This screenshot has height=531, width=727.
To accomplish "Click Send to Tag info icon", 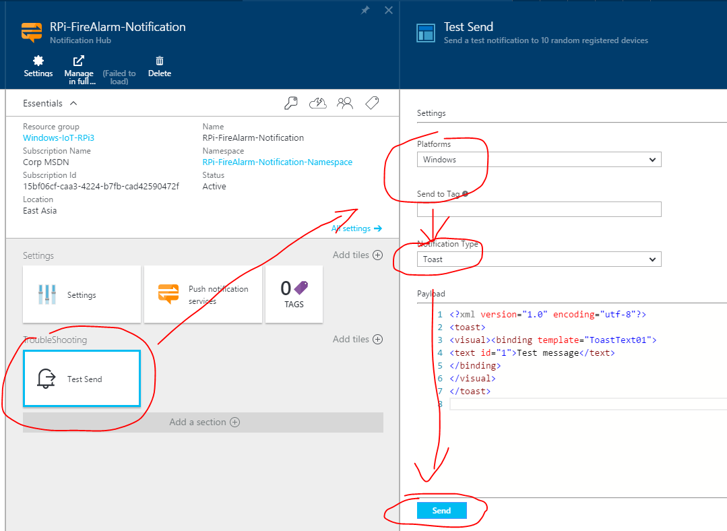I will [465, 194].
